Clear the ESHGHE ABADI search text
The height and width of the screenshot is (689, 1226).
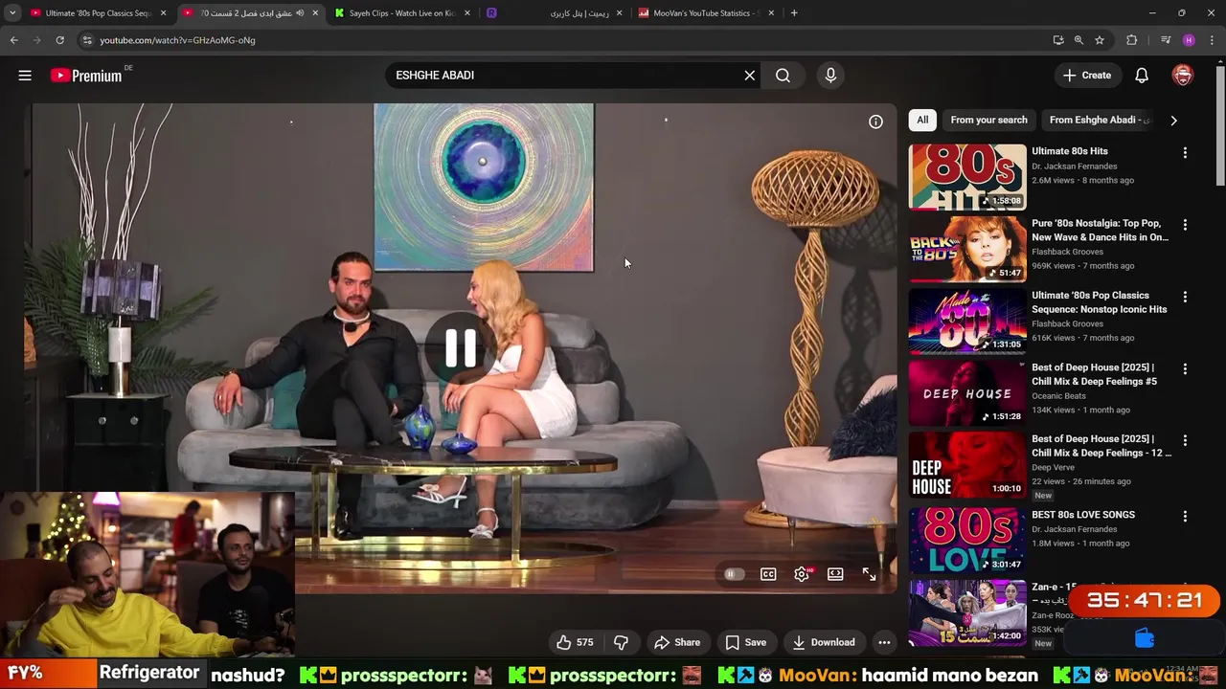pos(750,76)
